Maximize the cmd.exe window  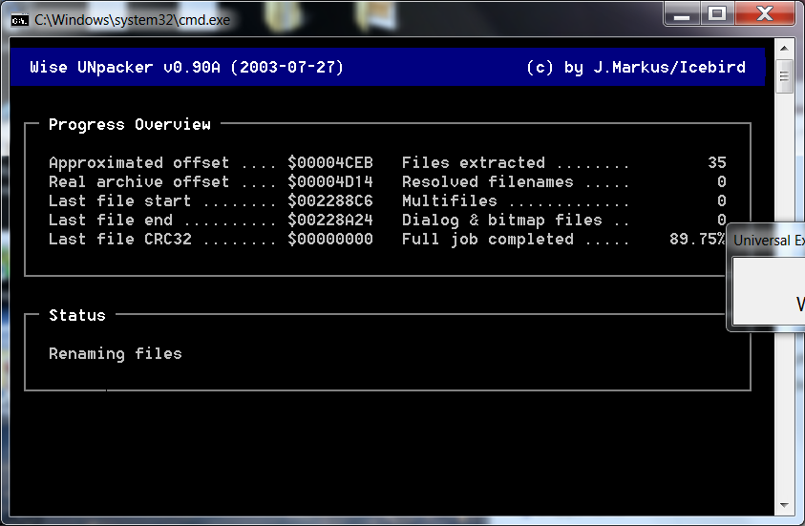716,14
